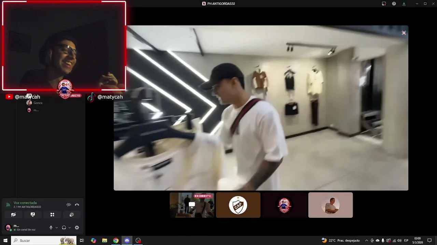
Task: Open the OneDrive cloud tray icon
Action: point(378,241)
